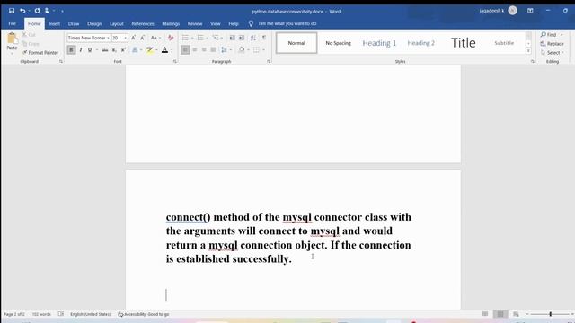The width and height of the screenshot is (575, 323).
Task: Click the zoom slider handle in status bar
Action: (550, 314)
